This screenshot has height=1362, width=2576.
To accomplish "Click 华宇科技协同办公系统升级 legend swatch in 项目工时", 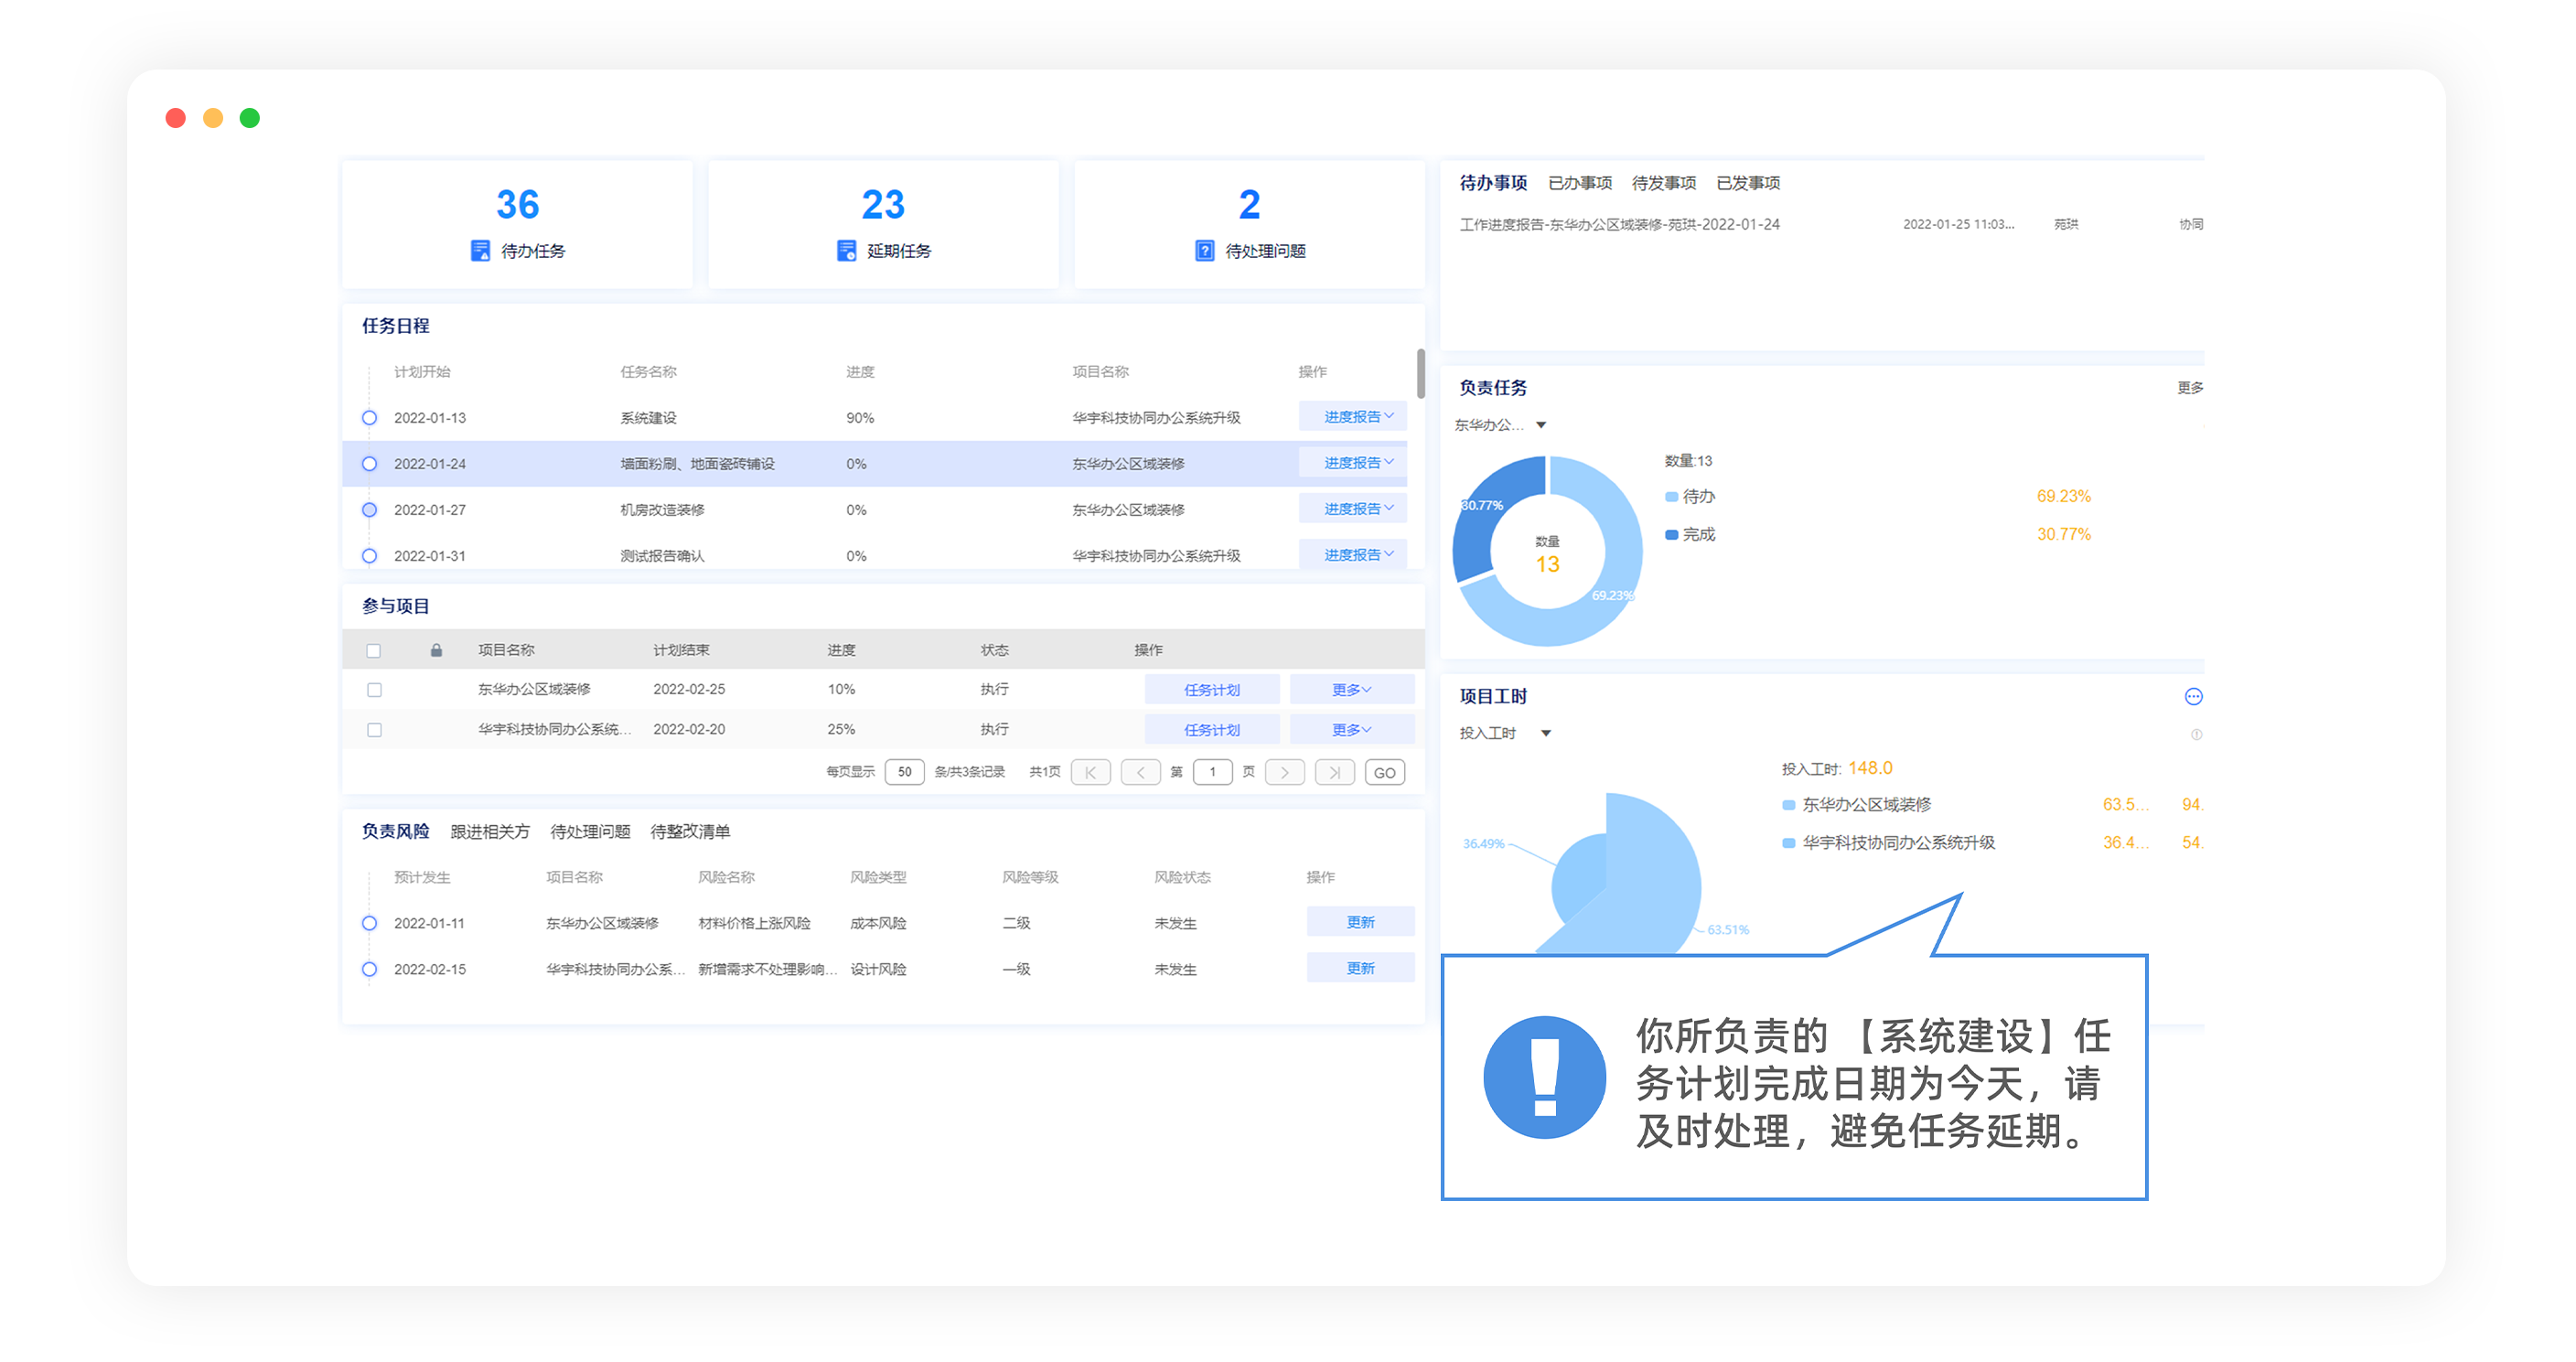I will click(1788, 843).
